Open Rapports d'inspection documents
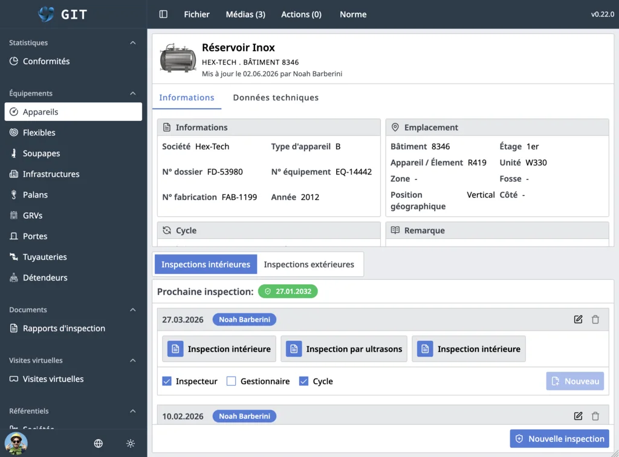The width and height of the screenshot is (619, 457). pos(73,328)
